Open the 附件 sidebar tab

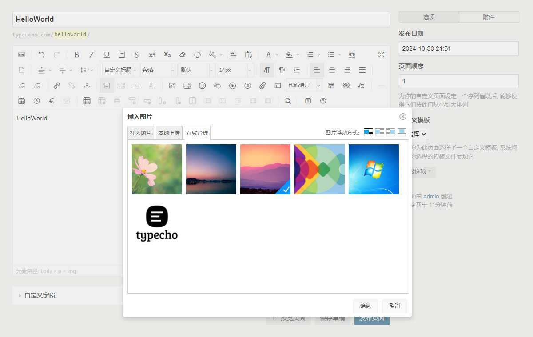(489, 17)
